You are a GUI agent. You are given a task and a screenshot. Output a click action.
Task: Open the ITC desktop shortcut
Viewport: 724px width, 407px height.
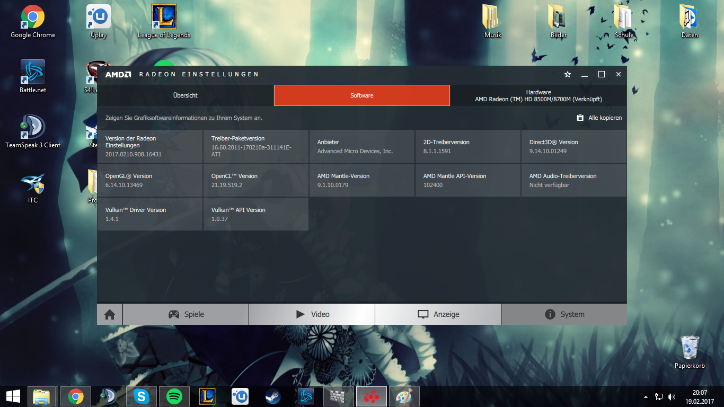point(33,187)
